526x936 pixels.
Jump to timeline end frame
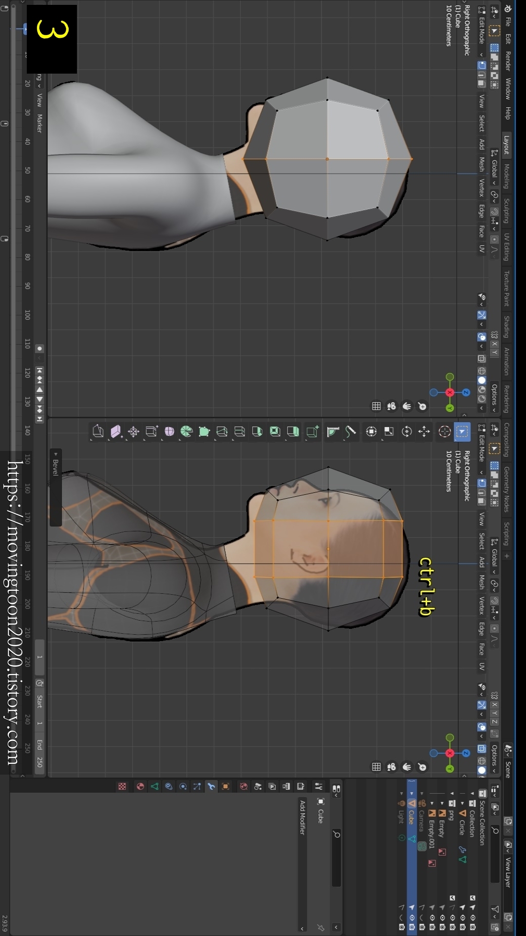39,419
